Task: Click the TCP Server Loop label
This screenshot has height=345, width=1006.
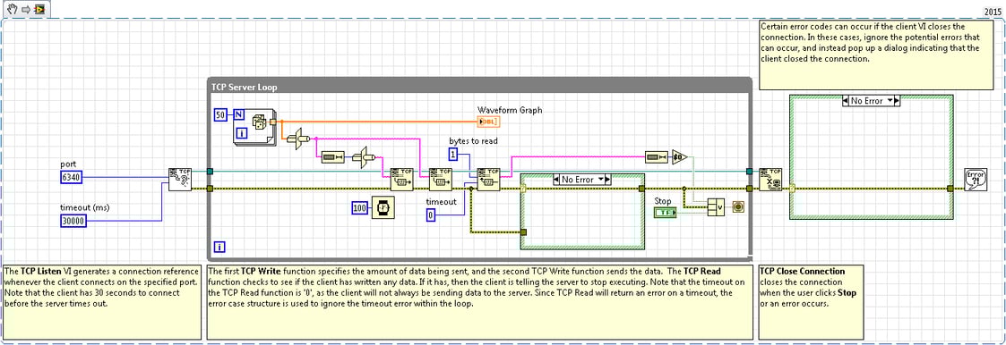Action: [x=244, y=87]
